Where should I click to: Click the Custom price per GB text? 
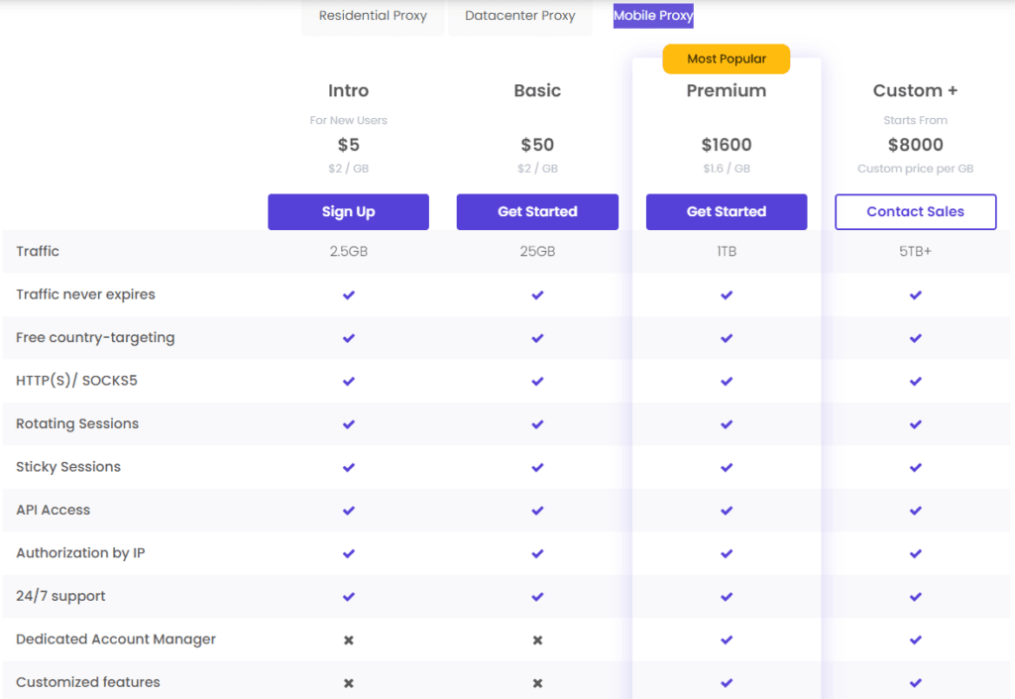tap(915, 169)
